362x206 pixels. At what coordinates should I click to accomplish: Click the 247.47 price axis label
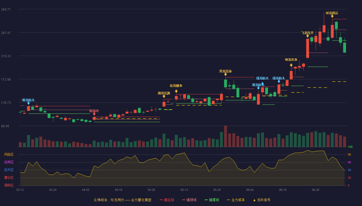click(x=6, y=33)
